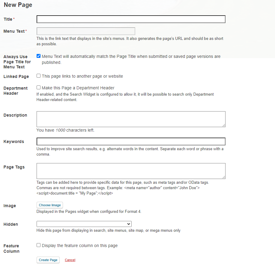Click the Menu Text input field
The height and width of the screenshot is (268, 275).
coord(86,31)
